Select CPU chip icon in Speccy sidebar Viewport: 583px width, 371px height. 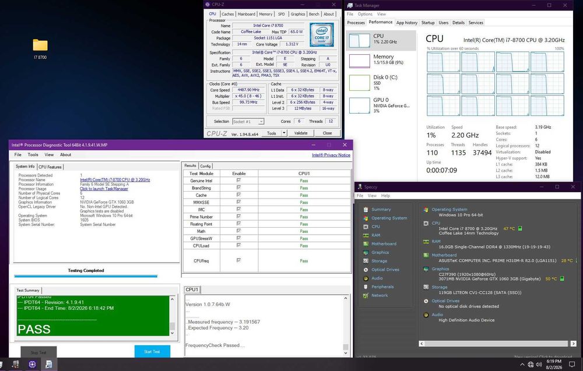click(x=366, y=227)
